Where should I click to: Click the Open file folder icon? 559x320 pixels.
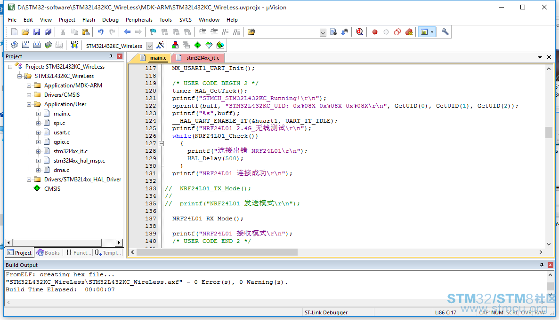pos(25,32)
